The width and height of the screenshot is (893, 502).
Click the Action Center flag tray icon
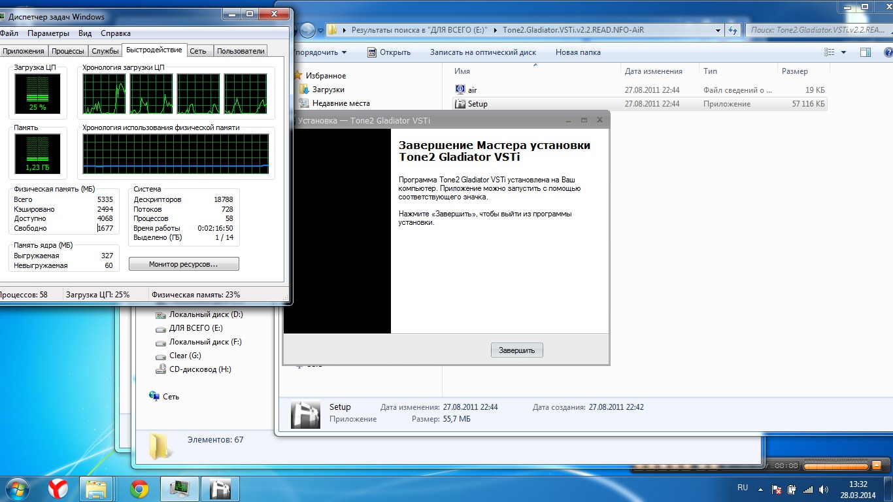coord(777,489)
